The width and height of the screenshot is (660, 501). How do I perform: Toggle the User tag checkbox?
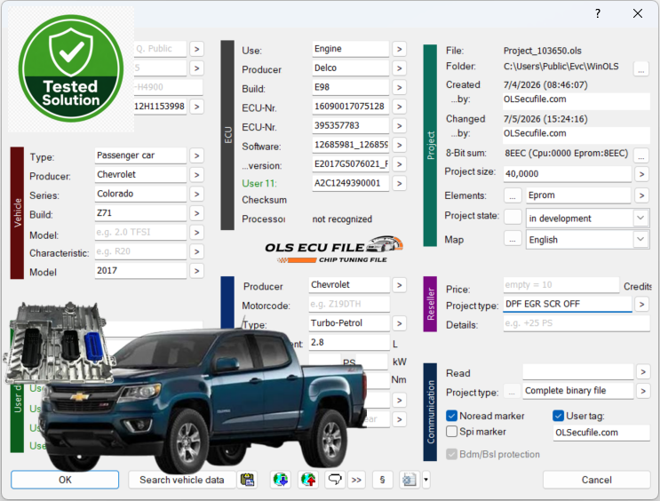[x=558, y=416]
